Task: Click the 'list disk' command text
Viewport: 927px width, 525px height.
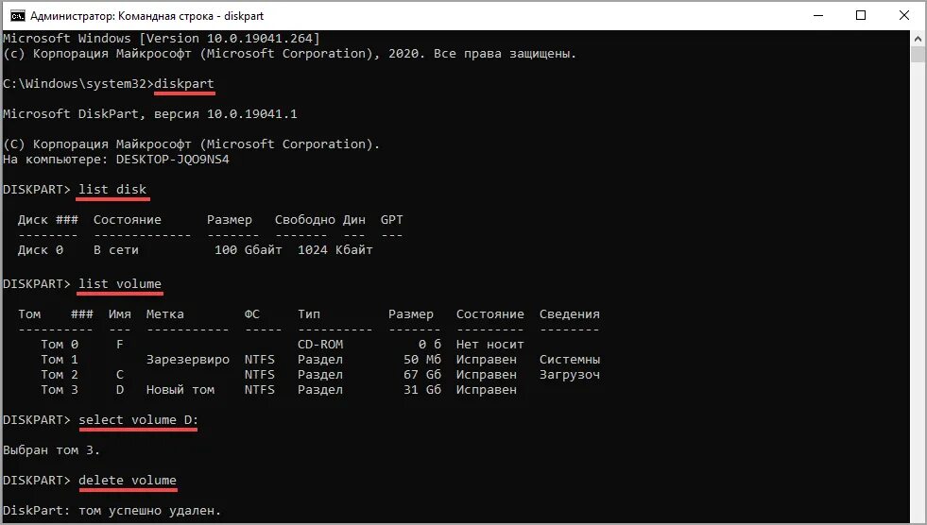Action: point(112,190)
